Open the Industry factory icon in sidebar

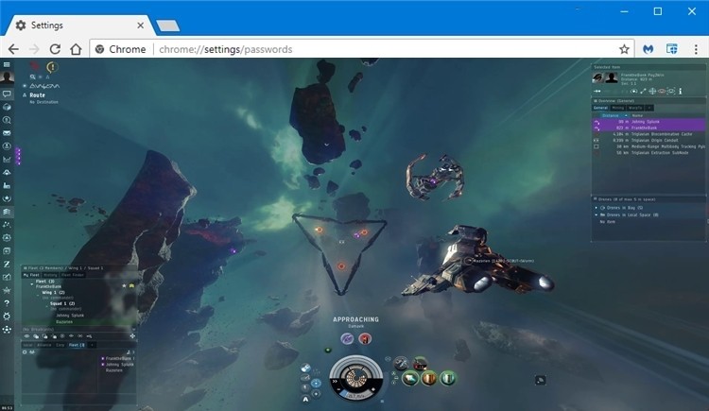point(7,185)
